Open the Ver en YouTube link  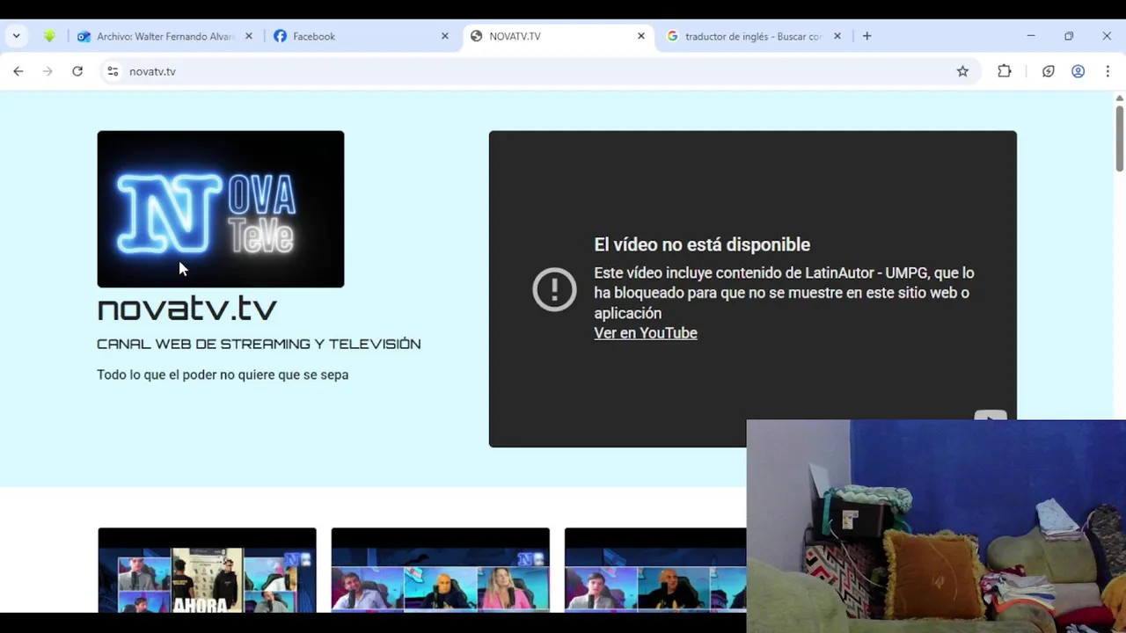(646, 333)
